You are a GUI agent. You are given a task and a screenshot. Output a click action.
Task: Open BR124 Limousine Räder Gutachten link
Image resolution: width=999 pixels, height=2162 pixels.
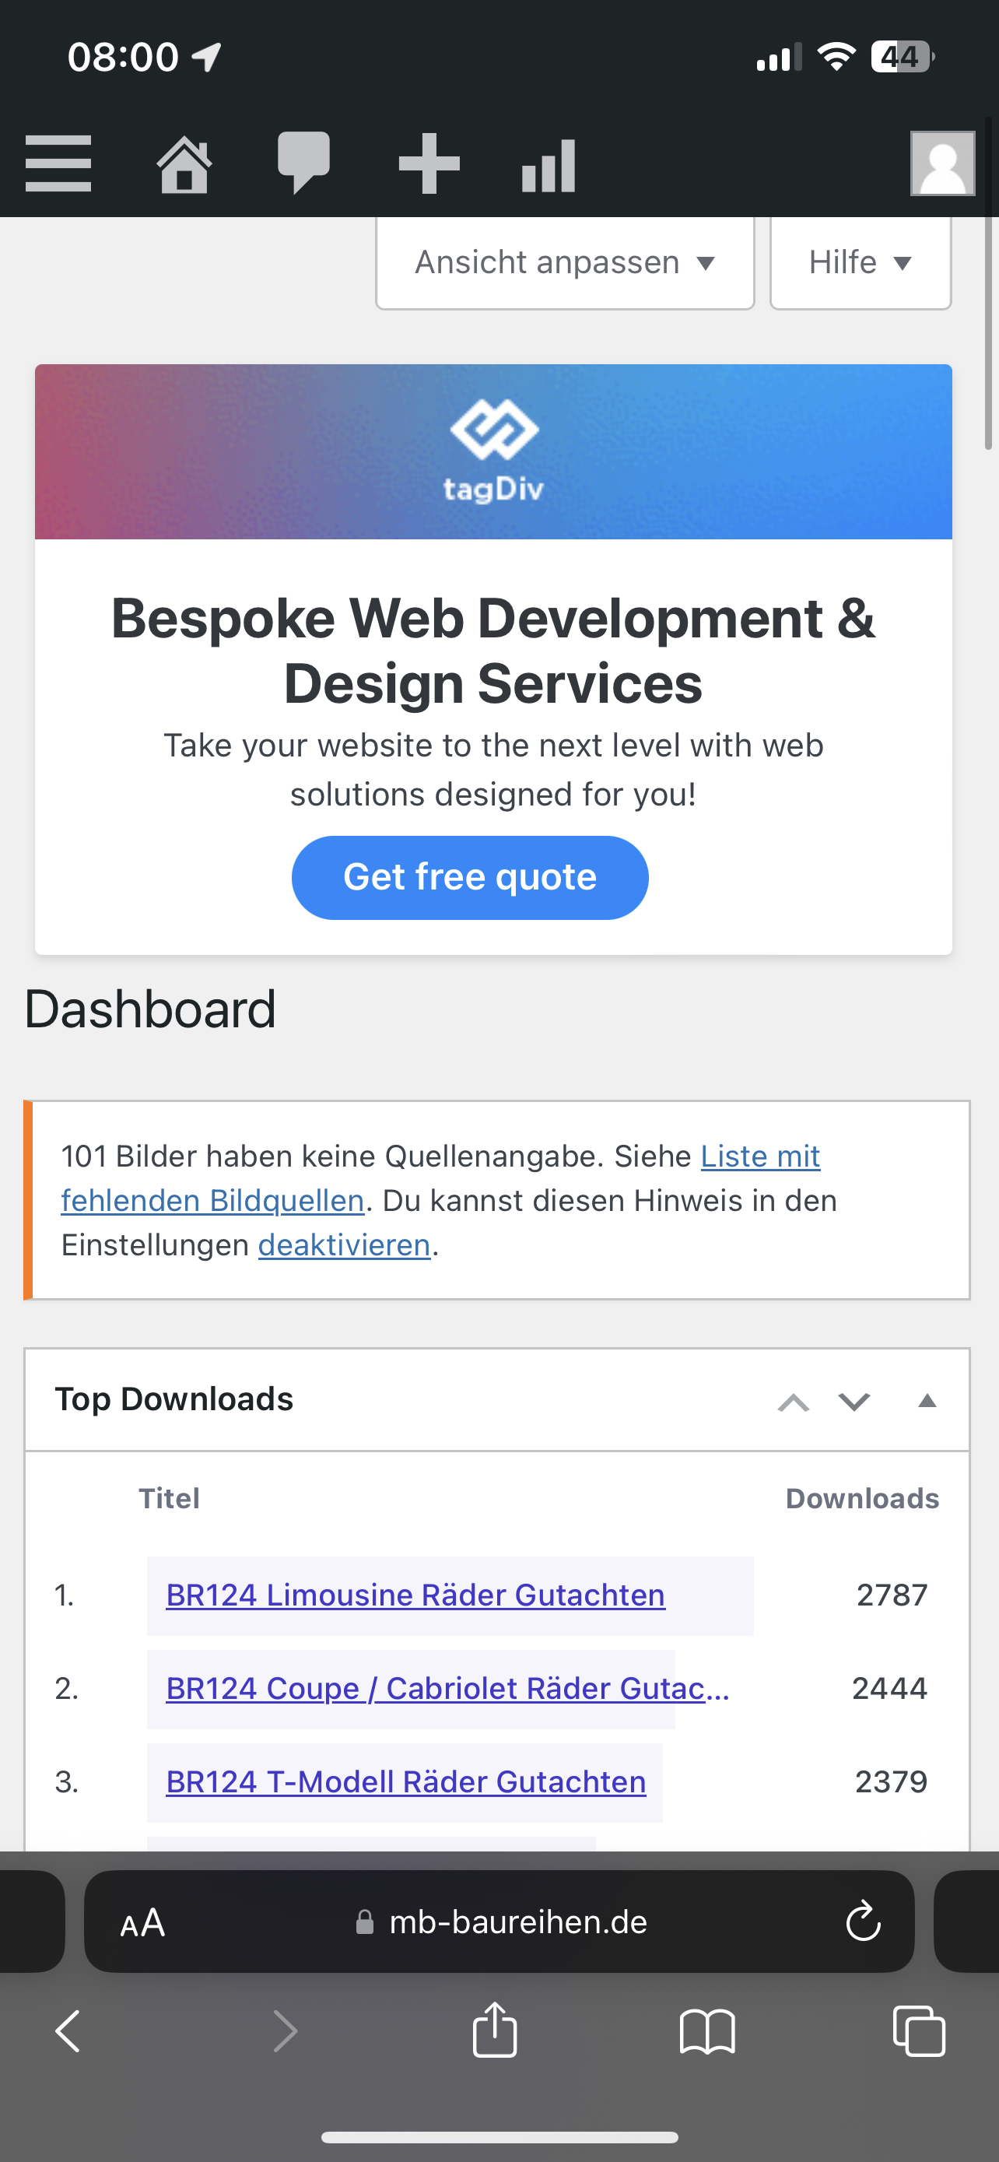(x=415, y=1595)
